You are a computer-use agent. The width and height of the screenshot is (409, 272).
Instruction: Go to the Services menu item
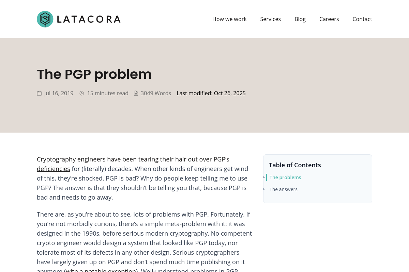pyautogui.click(x=270, y=19)
